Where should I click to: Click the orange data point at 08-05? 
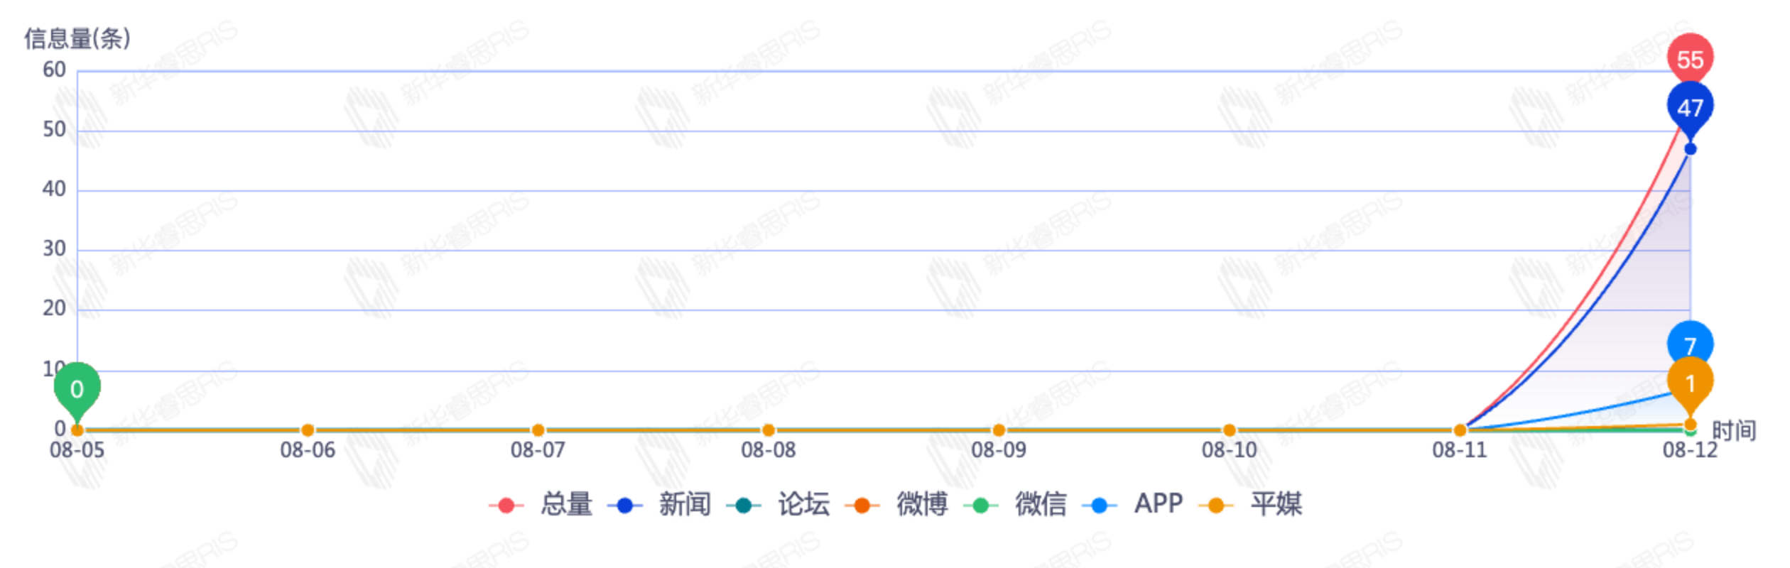click(77, 430)
